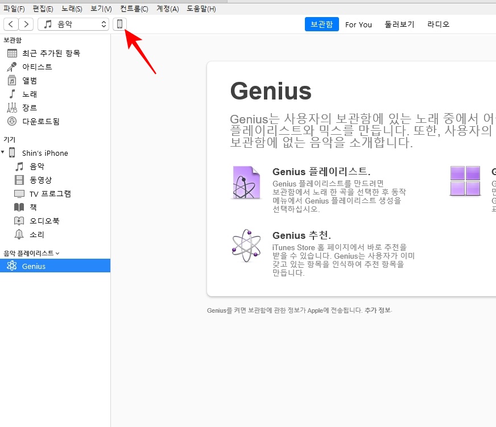Click the Shin's iPhone phone icon

coord(12,152)
